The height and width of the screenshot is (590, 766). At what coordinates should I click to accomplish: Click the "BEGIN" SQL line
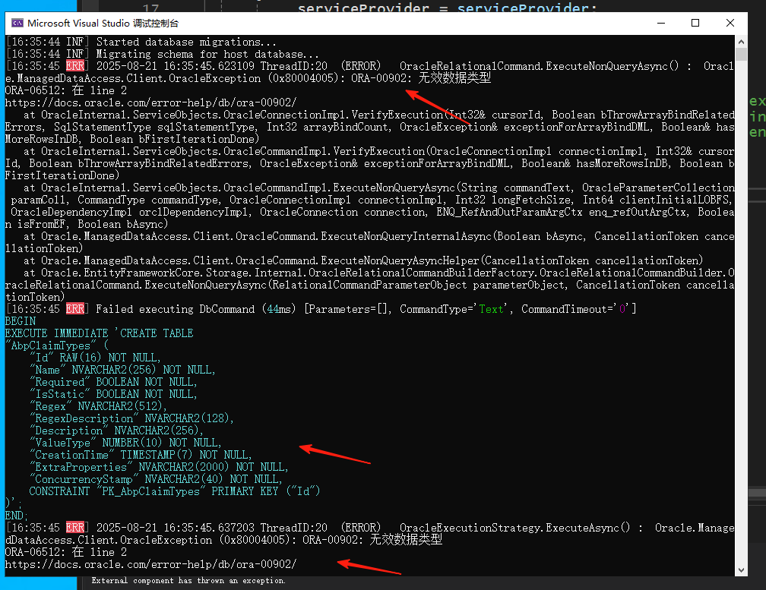point(20,321)
